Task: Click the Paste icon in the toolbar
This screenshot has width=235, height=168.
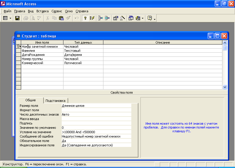Action: [x=61, y=18]
